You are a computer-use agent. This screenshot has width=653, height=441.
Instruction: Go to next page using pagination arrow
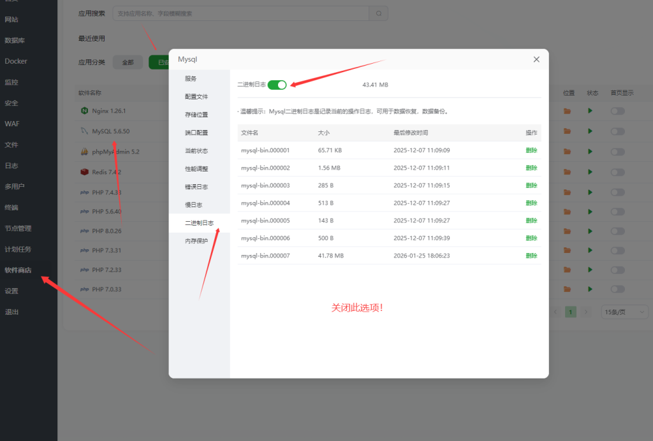coord(587,312)
